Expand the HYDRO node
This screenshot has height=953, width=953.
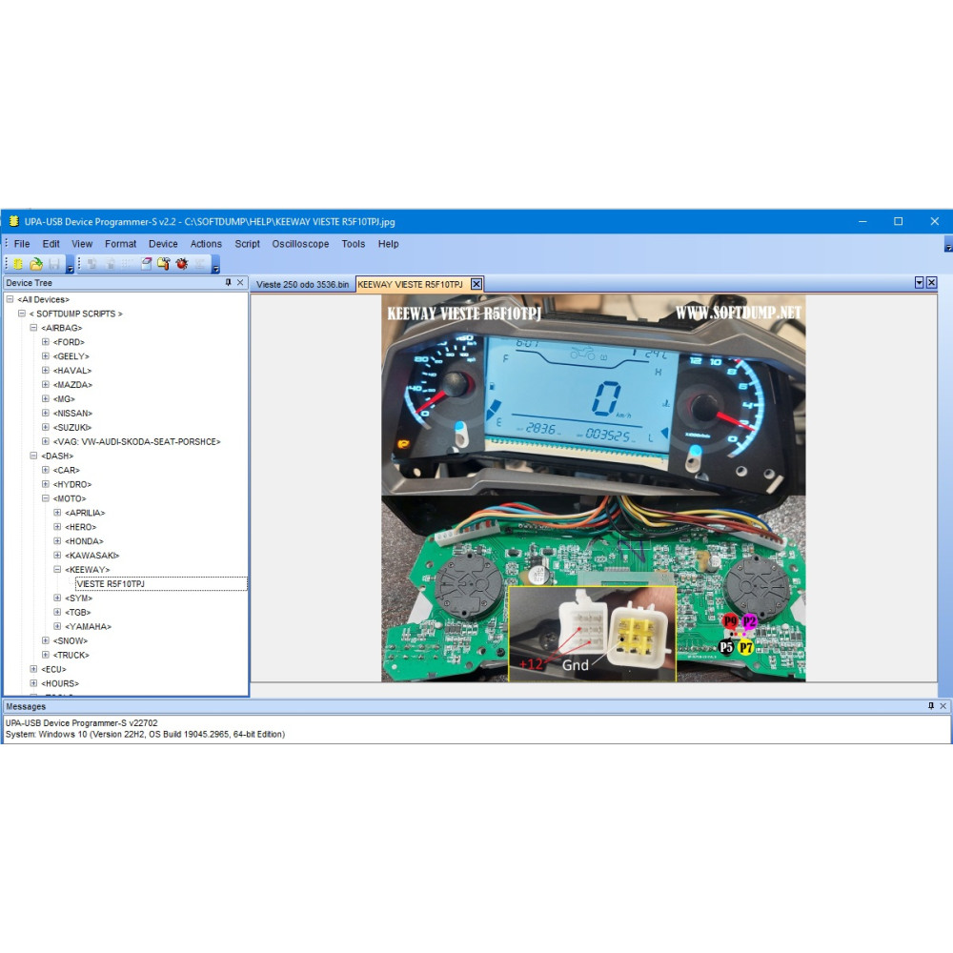[46, 484]
